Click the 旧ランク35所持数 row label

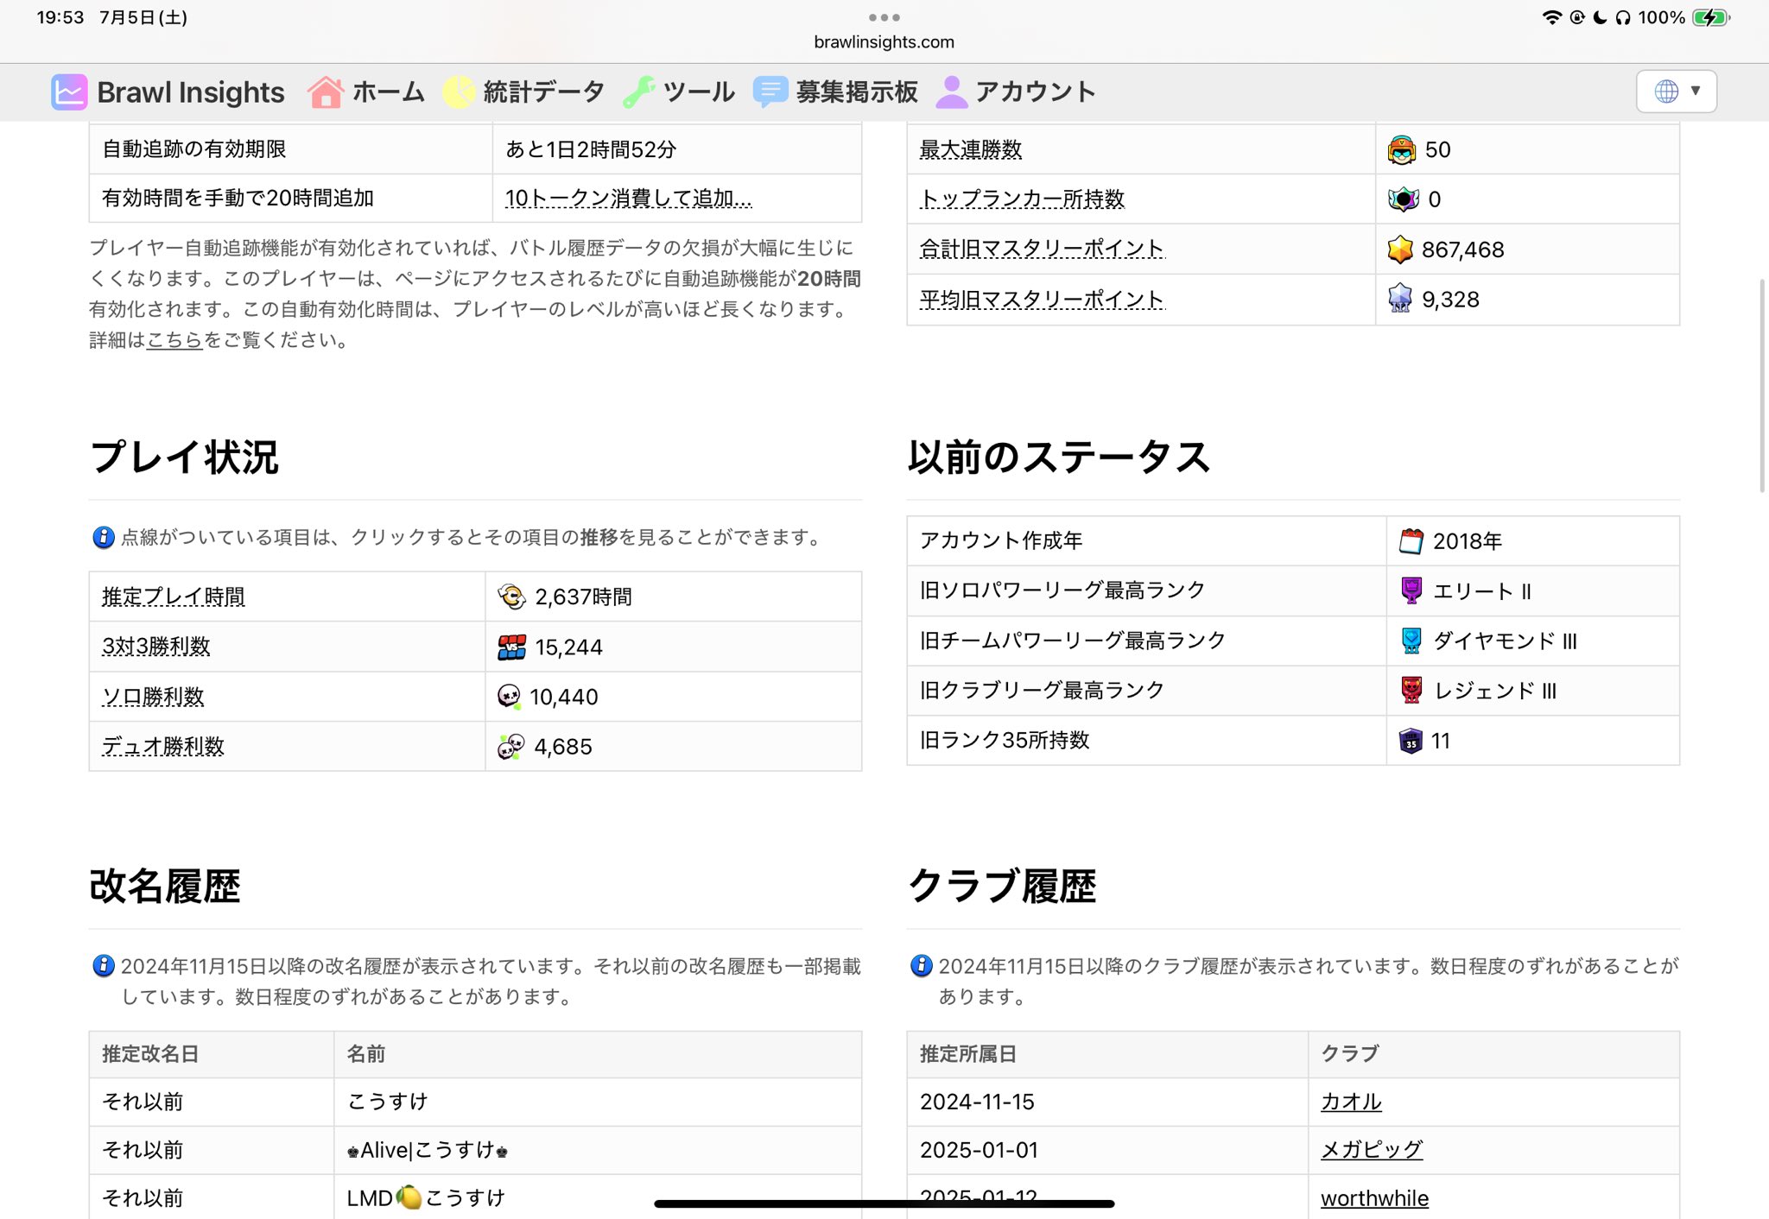(1005, 741)
